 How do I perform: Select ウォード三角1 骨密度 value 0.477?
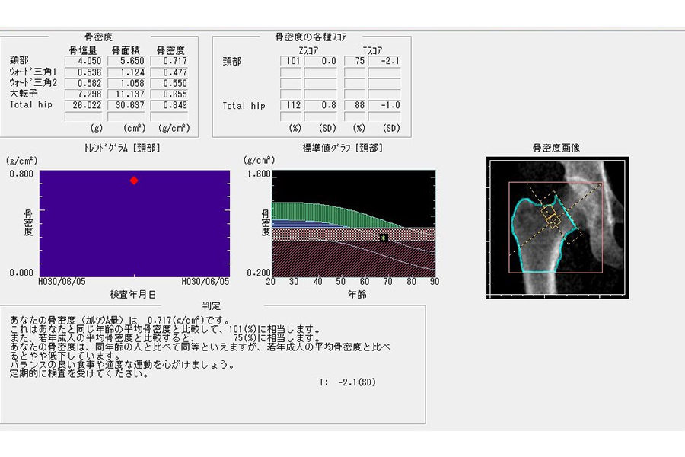(169, 72)
